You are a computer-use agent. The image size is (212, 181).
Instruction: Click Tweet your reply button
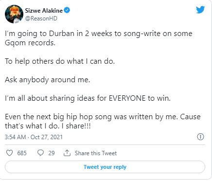pos(105,167)
